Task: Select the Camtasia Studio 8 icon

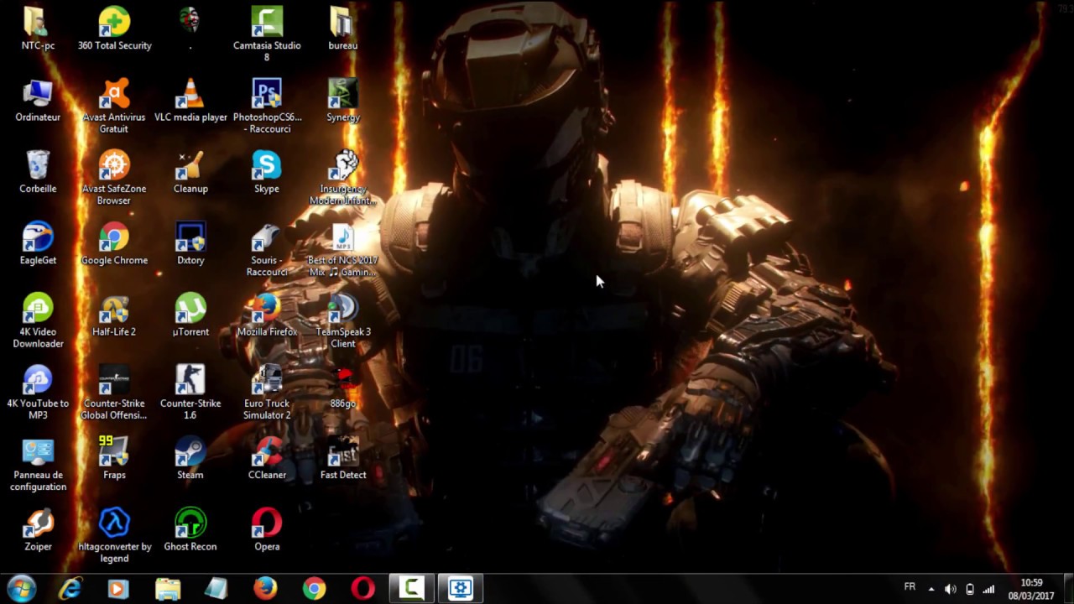Action: tap(267, 23)
